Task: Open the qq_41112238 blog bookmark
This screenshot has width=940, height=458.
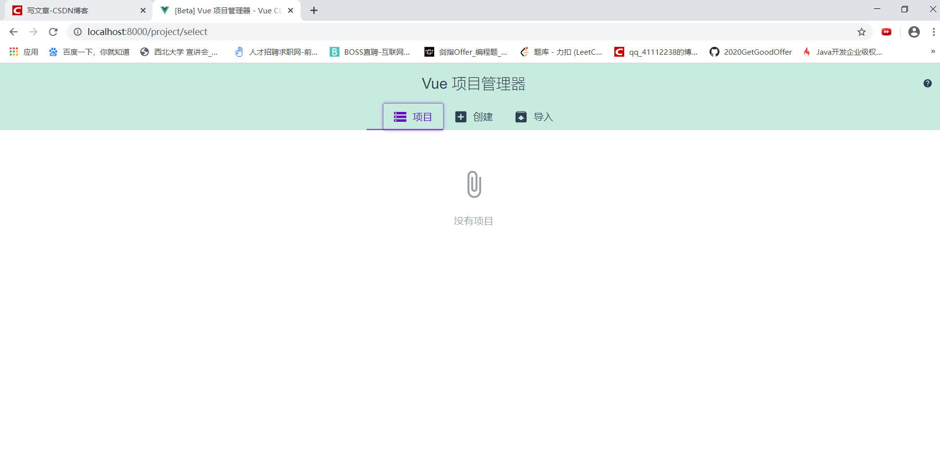Action: [x=656, y=52]
